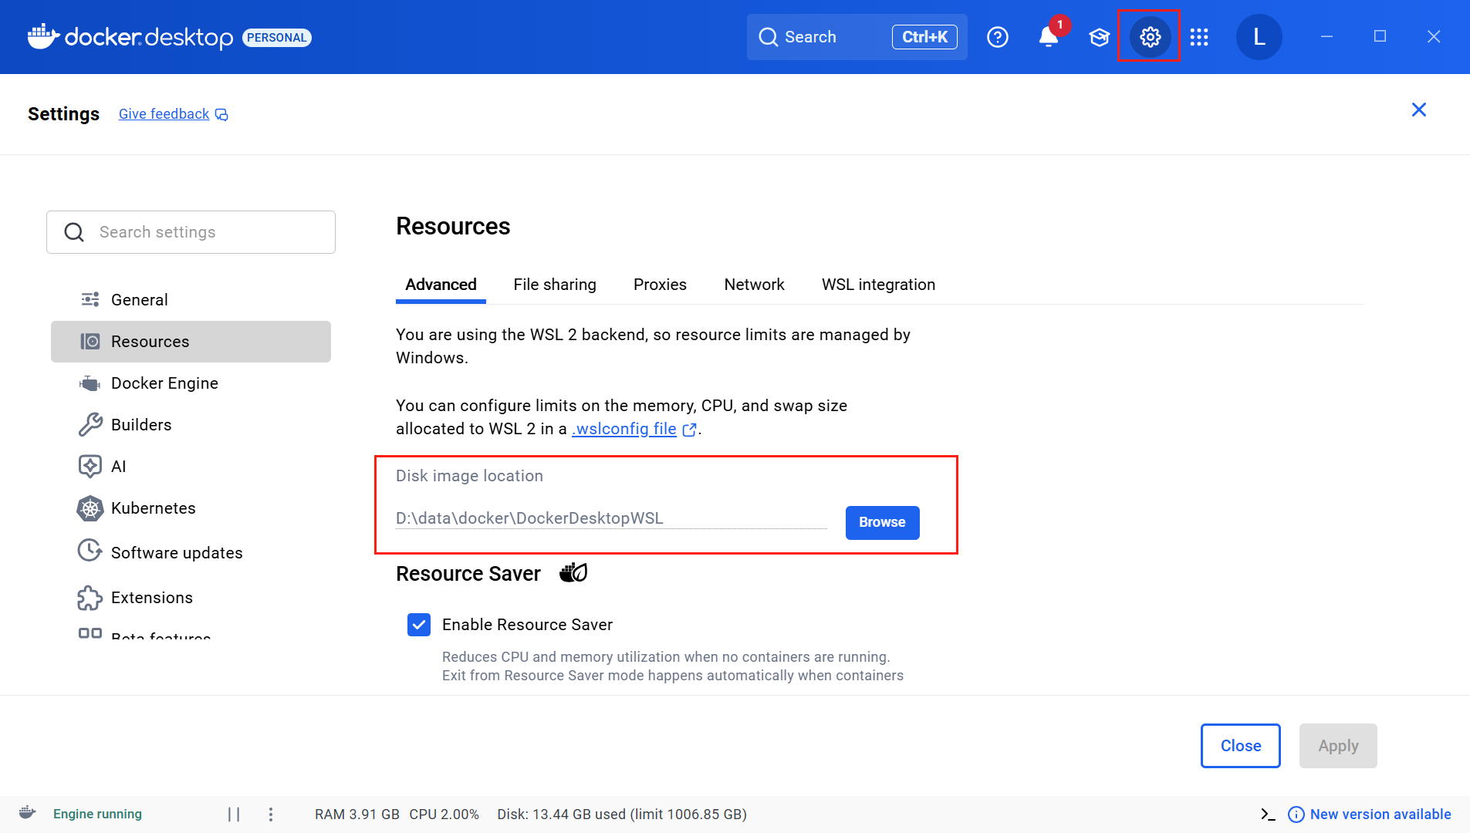Click the Kubernetes helm wheel icon
Image resolution: width=1470 pixels, height=833 pixels.
click(x=90, y=508)
